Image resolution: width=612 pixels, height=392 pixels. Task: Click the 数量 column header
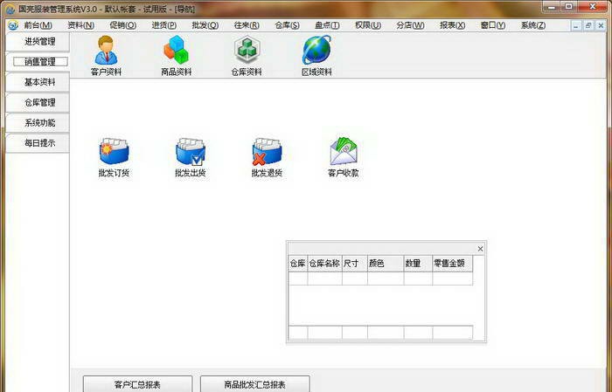(x=418, y=264)
